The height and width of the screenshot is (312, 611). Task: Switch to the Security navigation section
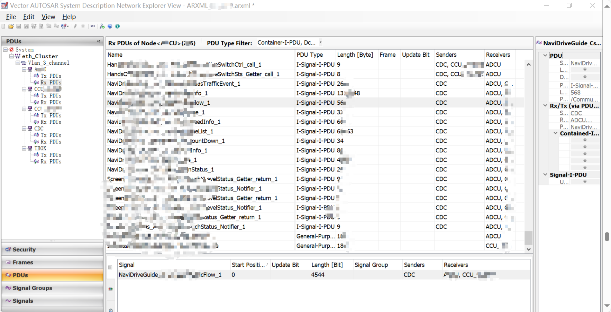[52, 249]
